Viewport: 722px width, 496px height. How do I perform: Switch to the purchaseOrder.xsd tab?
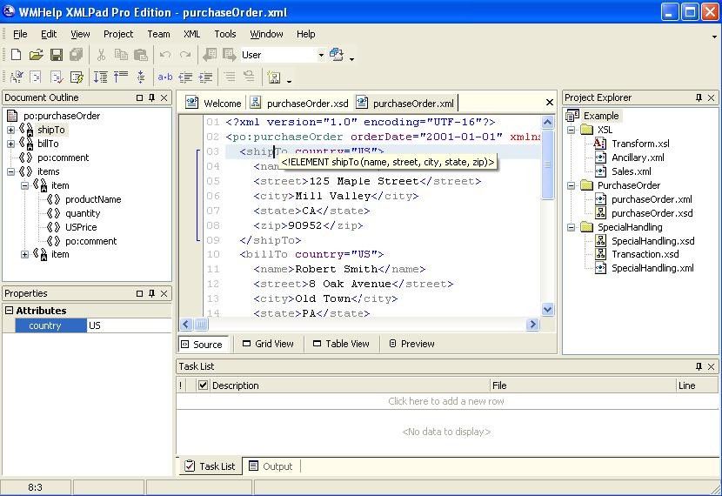pos(301,104)
